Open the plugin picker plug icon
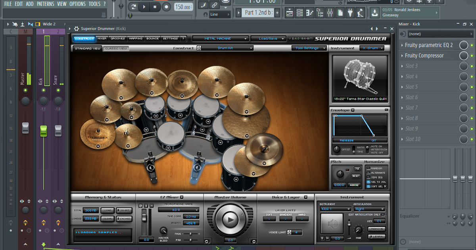This screenshot has width=476, height=250. pos(350,13)
